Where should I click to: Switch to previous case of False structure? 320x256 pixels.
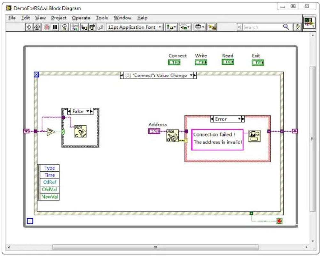[x=69, y=111]
